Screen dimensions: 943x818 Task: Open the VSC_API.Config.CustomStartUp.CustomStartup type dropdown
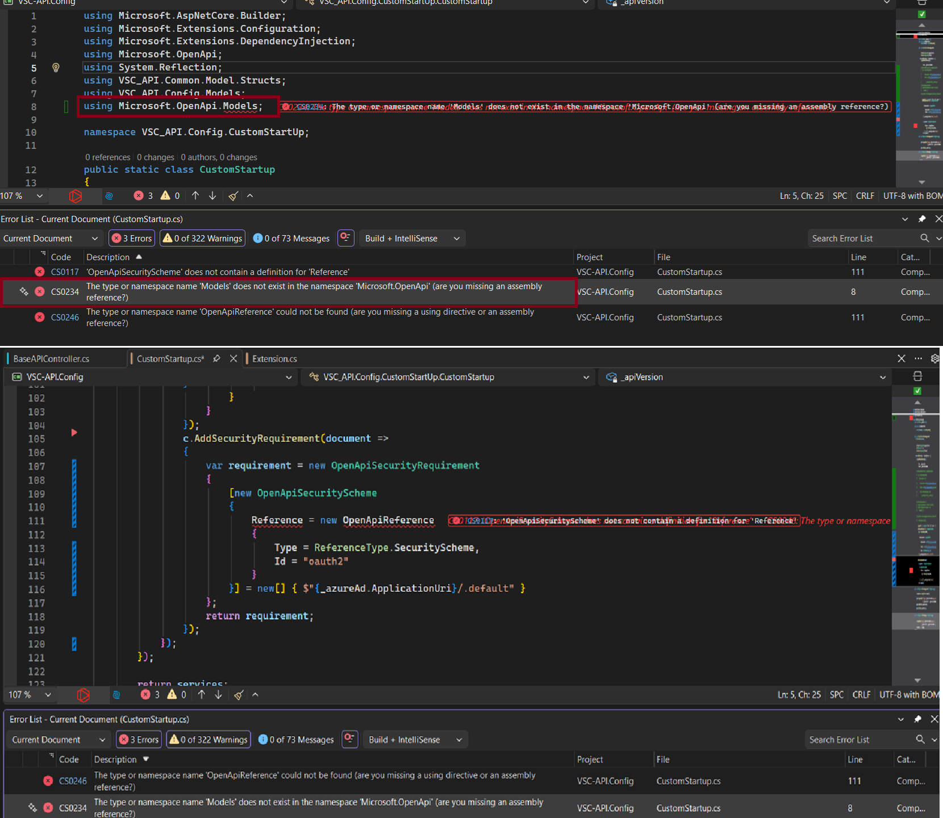[449, 377]
